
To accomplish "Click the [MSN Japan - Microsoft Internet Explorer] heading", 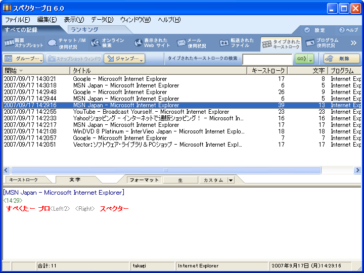I will pos(64,193).
